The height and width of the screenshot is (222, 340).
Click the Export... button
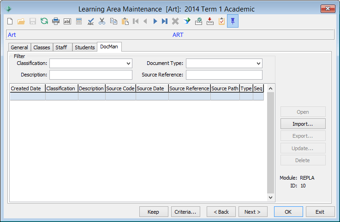[303, 136]
